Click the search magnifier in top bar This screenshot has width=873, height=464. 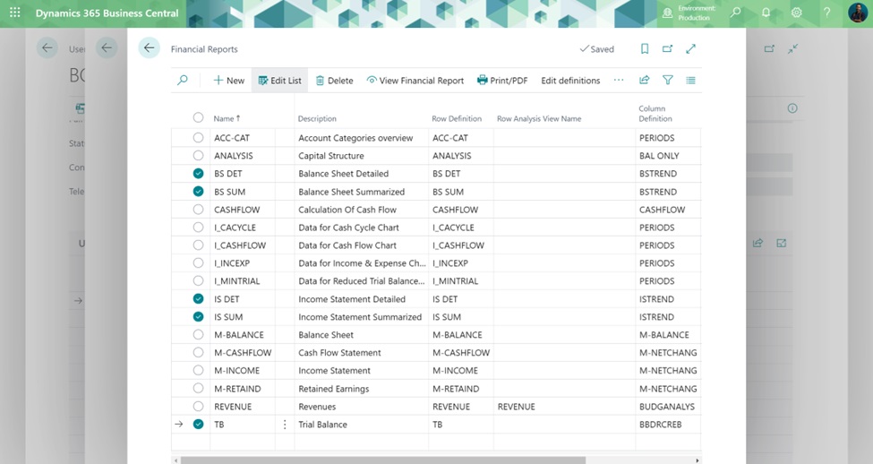click(736, 13)
